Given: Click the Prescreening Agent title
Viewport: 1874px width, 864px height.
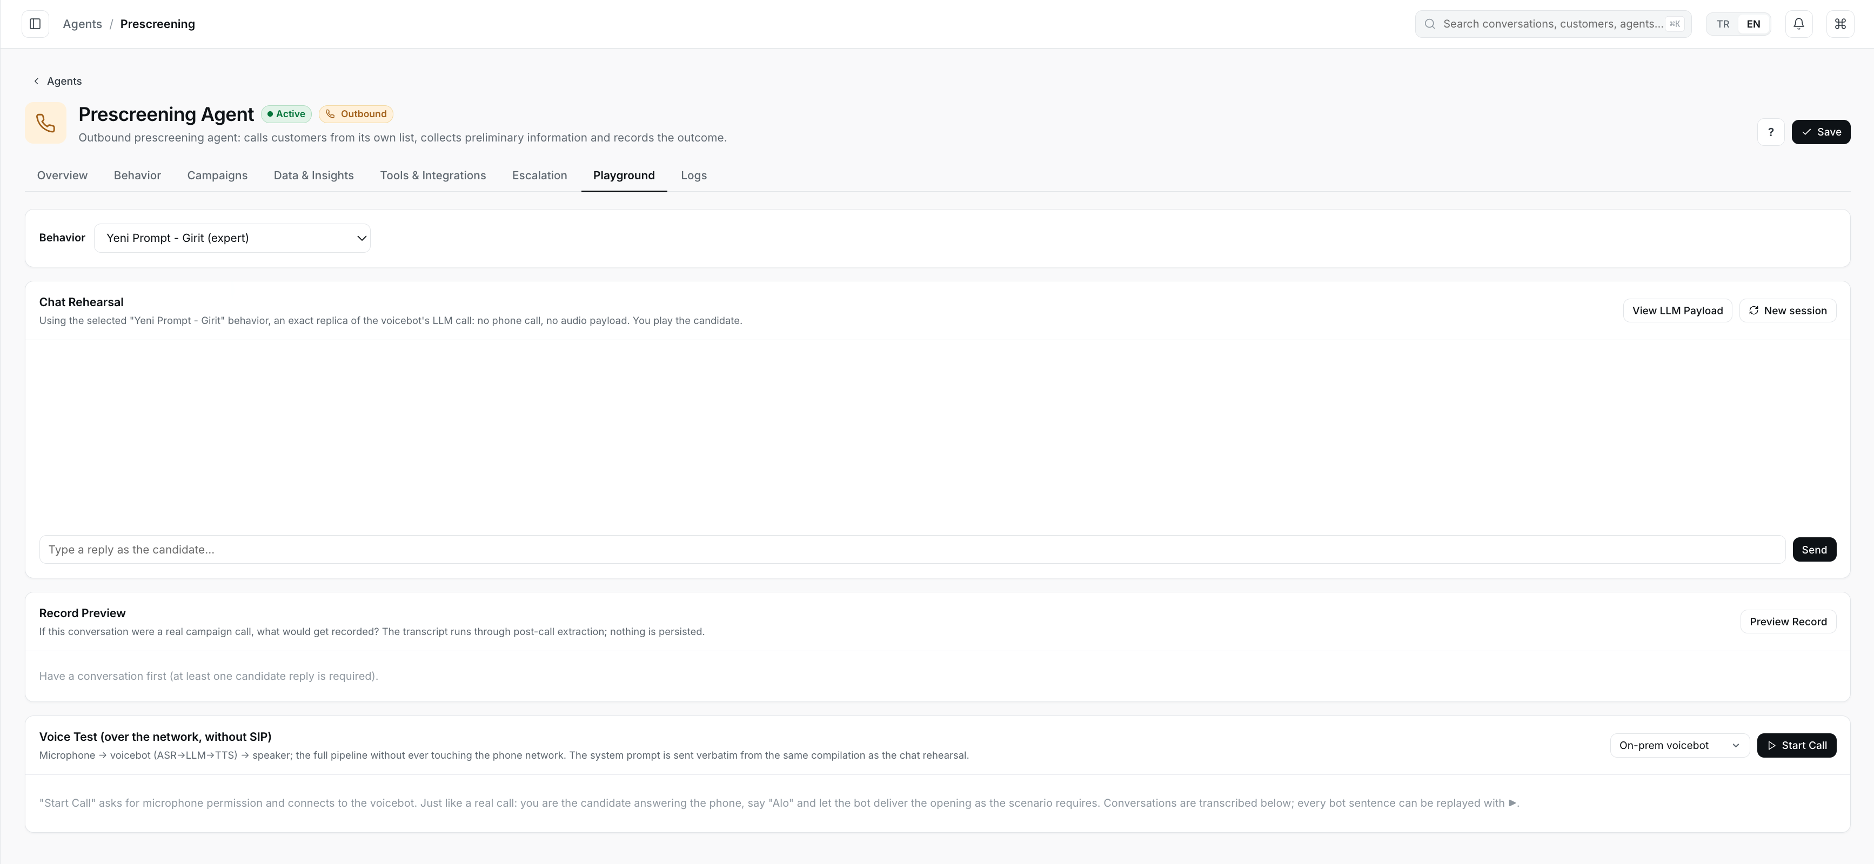Looking at the screenshot, I should 166,114.
